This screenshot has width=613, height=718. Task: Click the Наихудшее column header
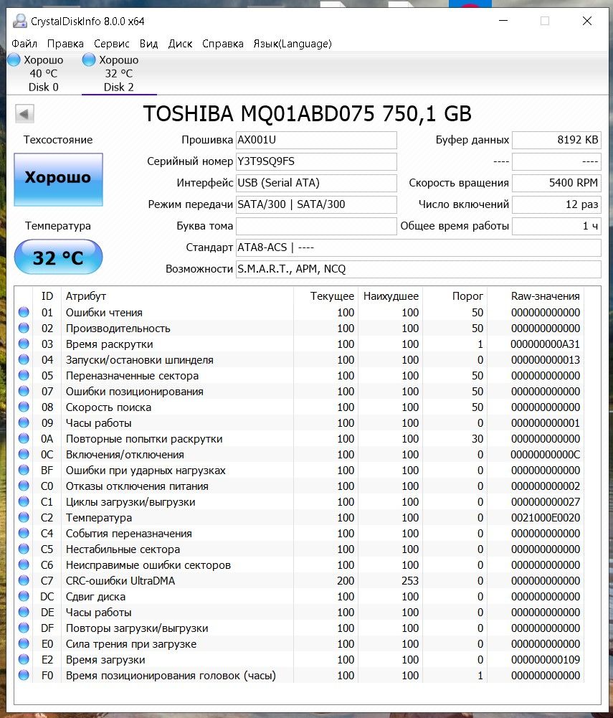click(391, 296)
